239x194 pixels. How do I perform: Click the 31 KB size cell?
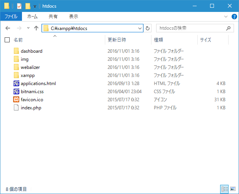(x=220, y=100)
